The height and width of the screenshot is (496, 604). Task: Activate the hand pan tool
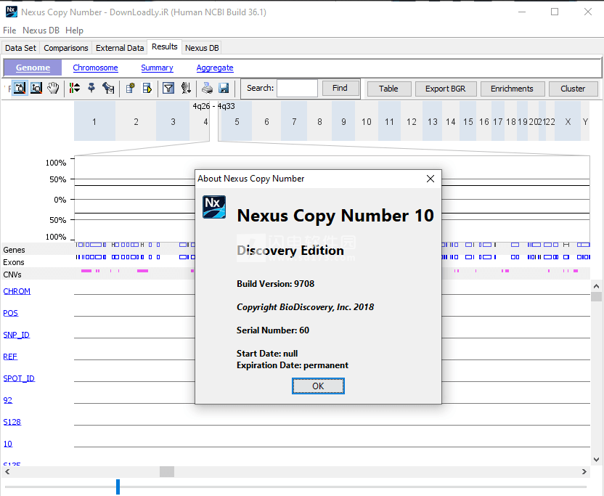coord(53,88)
